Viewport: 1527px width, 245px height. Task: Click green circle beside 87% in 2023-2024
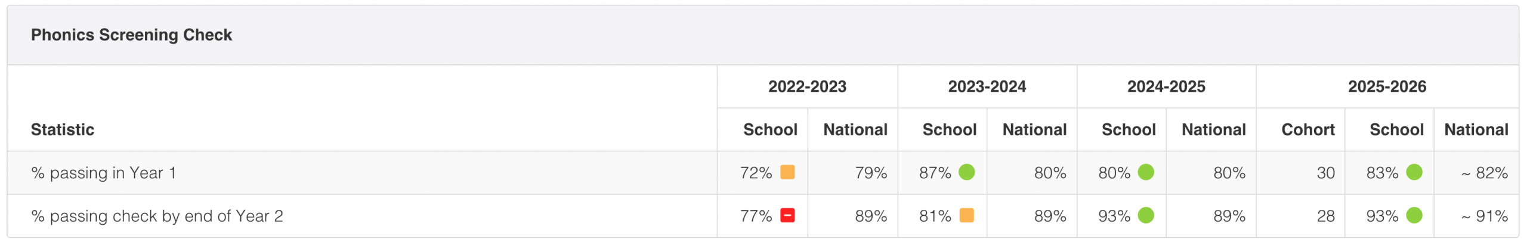tap(967, 172)
